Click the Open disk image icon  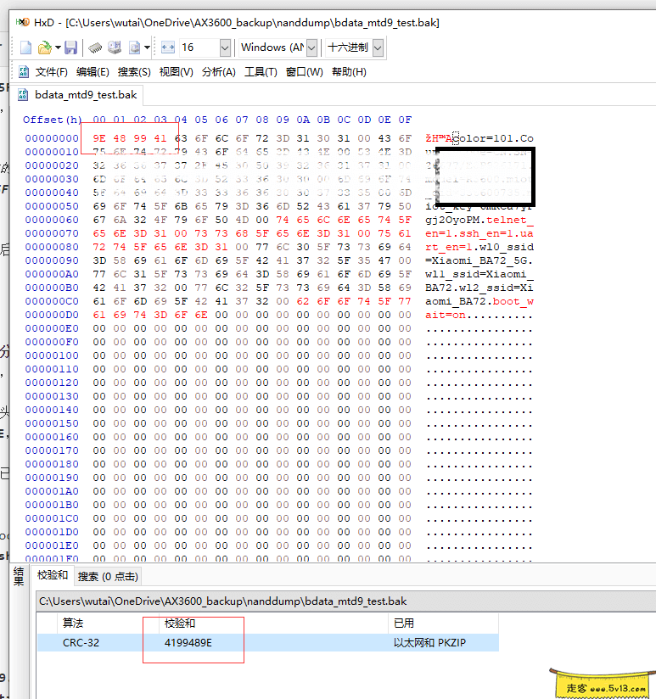[134, 48]
